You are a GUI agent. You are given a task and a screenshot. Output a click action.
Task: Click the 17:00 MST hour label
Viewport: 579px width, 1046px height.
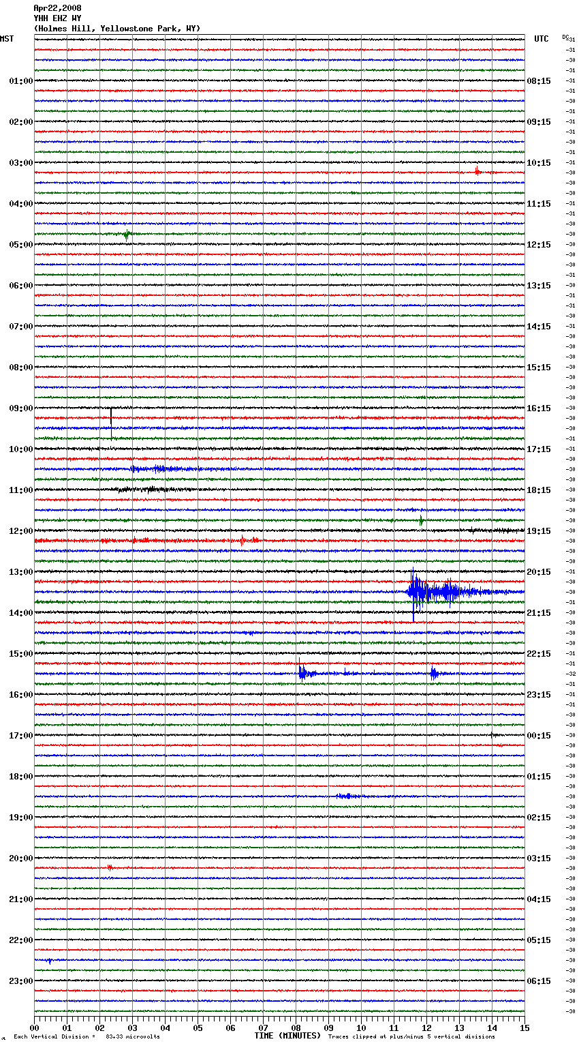(21, 736)
